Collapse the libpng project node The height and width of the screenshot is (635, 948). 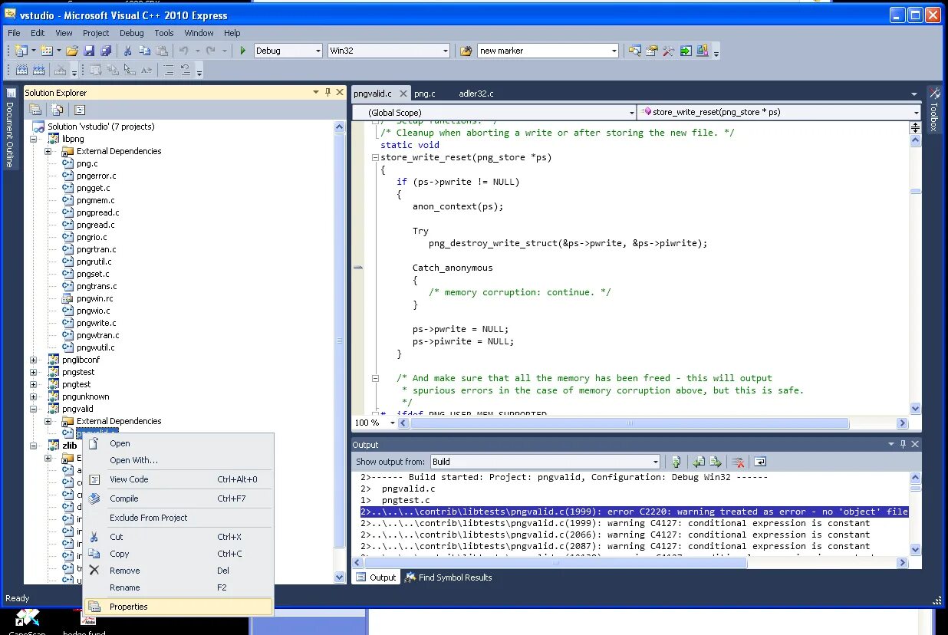click(34, 139)
